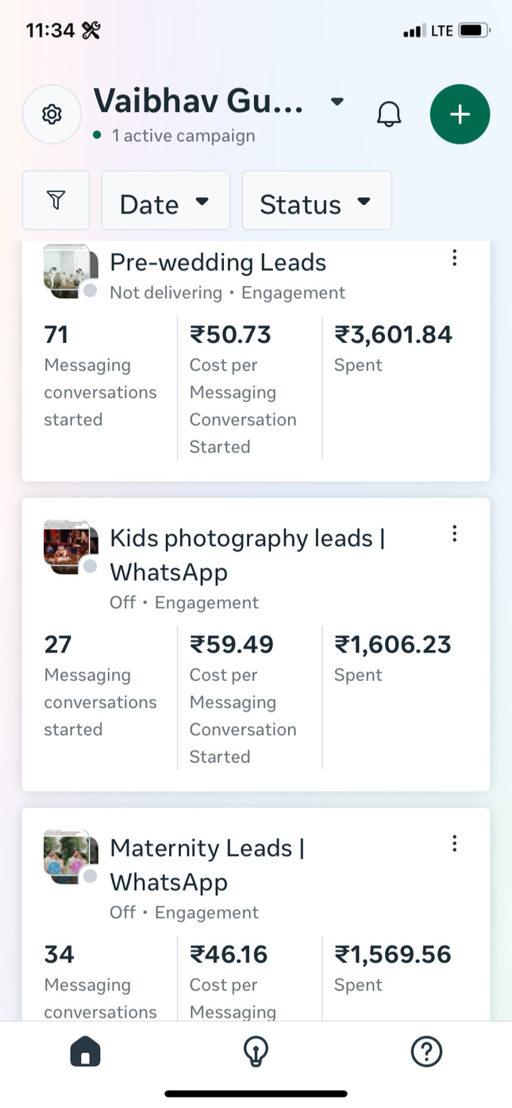Open three-dot menu for Kids photography leads

[454, 533]
